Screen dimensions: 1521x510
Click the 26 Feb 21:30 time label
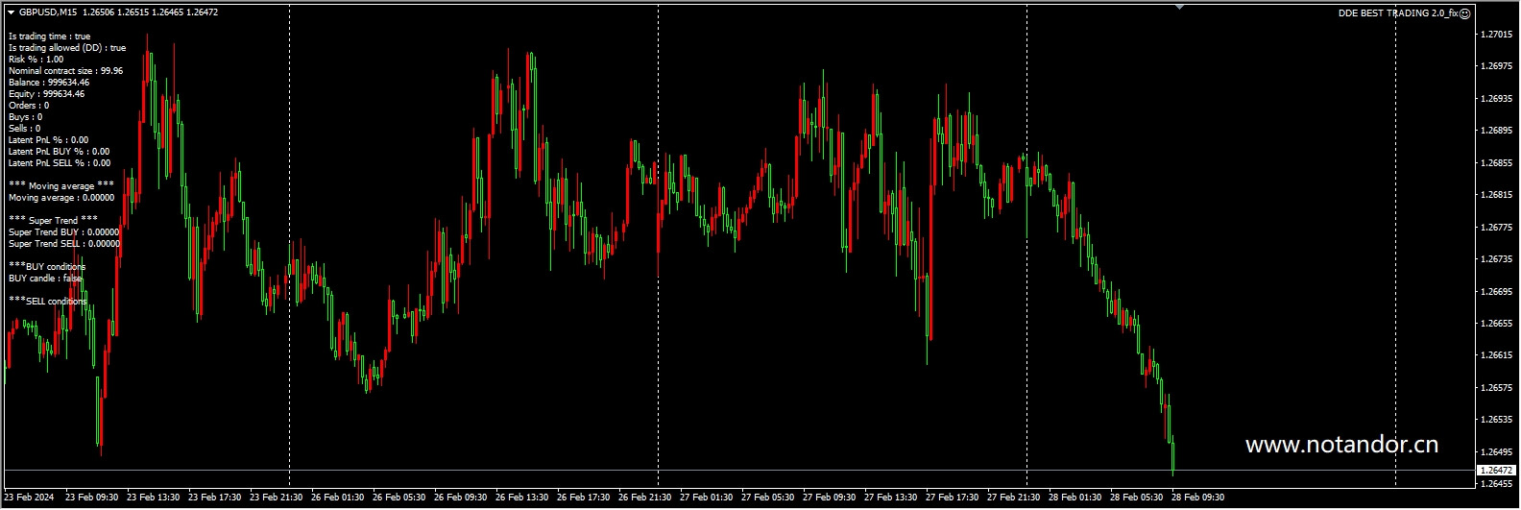pos(645,498)
